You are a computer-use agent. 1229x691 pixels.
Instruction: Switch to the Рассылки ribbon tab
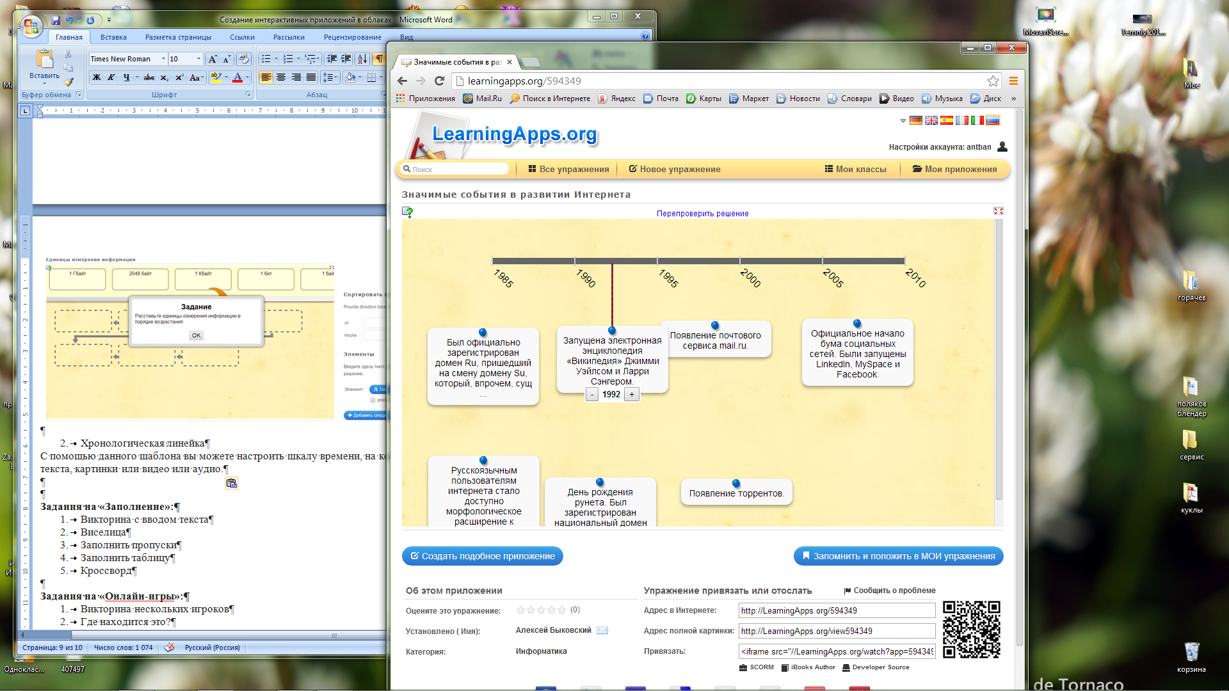tap(289, 37)
